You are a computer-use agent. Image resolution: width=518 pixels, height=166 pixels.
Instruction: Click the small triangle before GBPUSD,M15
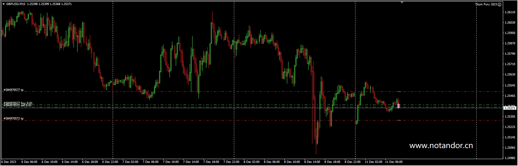3,4
